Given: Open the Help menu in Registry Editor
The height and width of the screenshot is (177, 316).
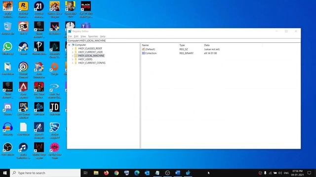Looking at the screenshot, I should [103, 36].
